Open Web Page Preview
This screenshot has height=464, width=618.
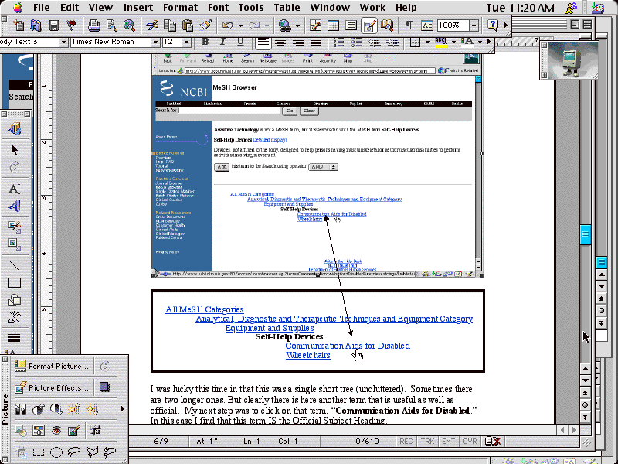129,26
